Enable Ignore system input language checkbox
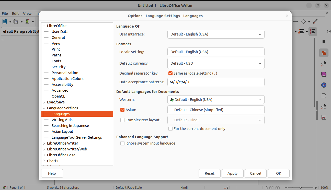The height and width of the screenshot is (190, 331). click(x=122, y=143)
